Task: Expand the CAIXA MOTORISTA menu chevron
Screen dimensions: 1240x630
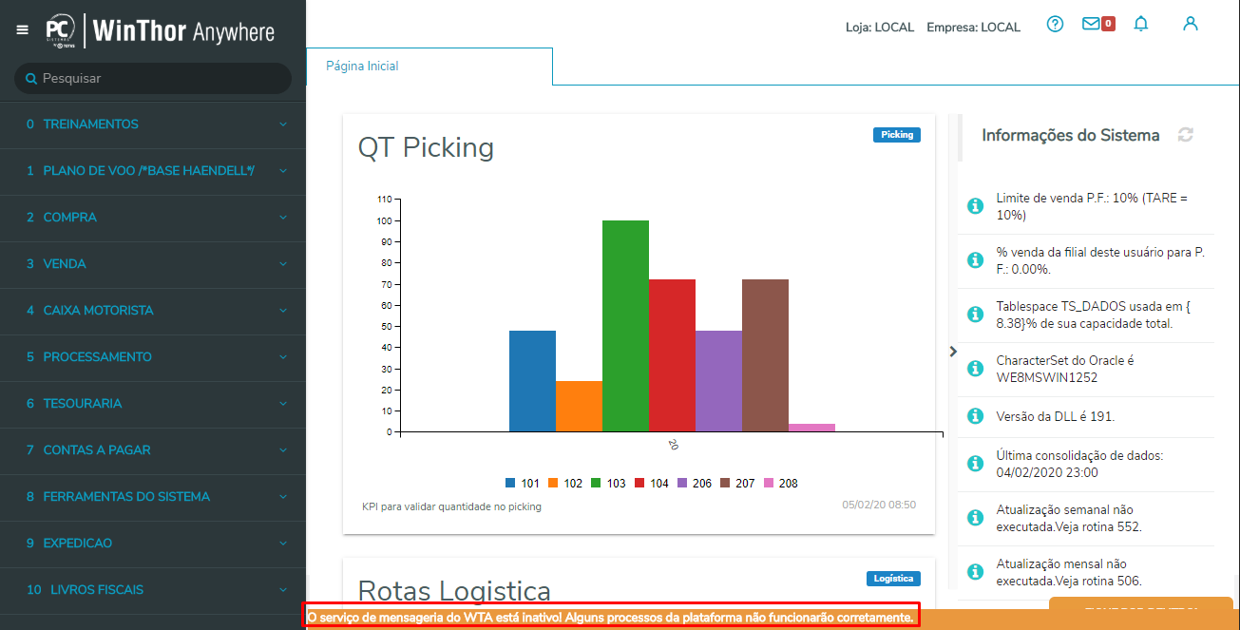Action: coord(283,311)
